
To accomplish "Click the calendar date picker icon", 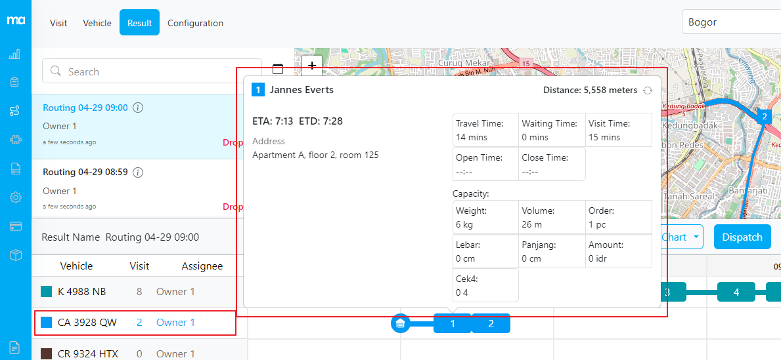I will (278, 69).
